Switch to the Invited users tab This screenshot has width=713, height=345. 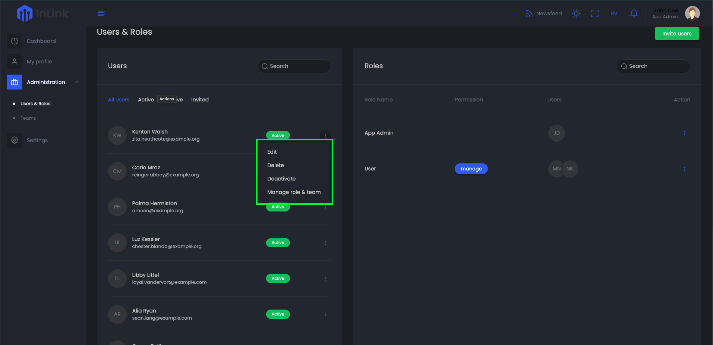pos(200,100)
